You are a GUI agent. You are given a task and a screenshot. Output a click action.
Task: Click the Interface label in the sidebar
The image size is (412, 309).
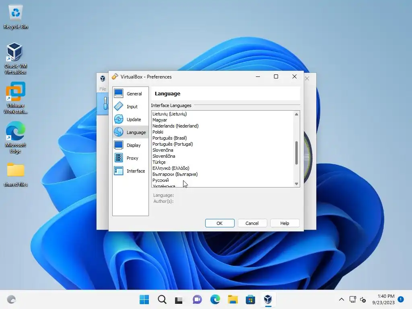[x=136, y=171]
